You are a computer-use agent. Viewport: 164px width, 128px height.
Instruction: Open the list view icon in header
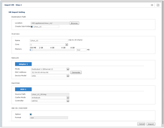point(152,5)
